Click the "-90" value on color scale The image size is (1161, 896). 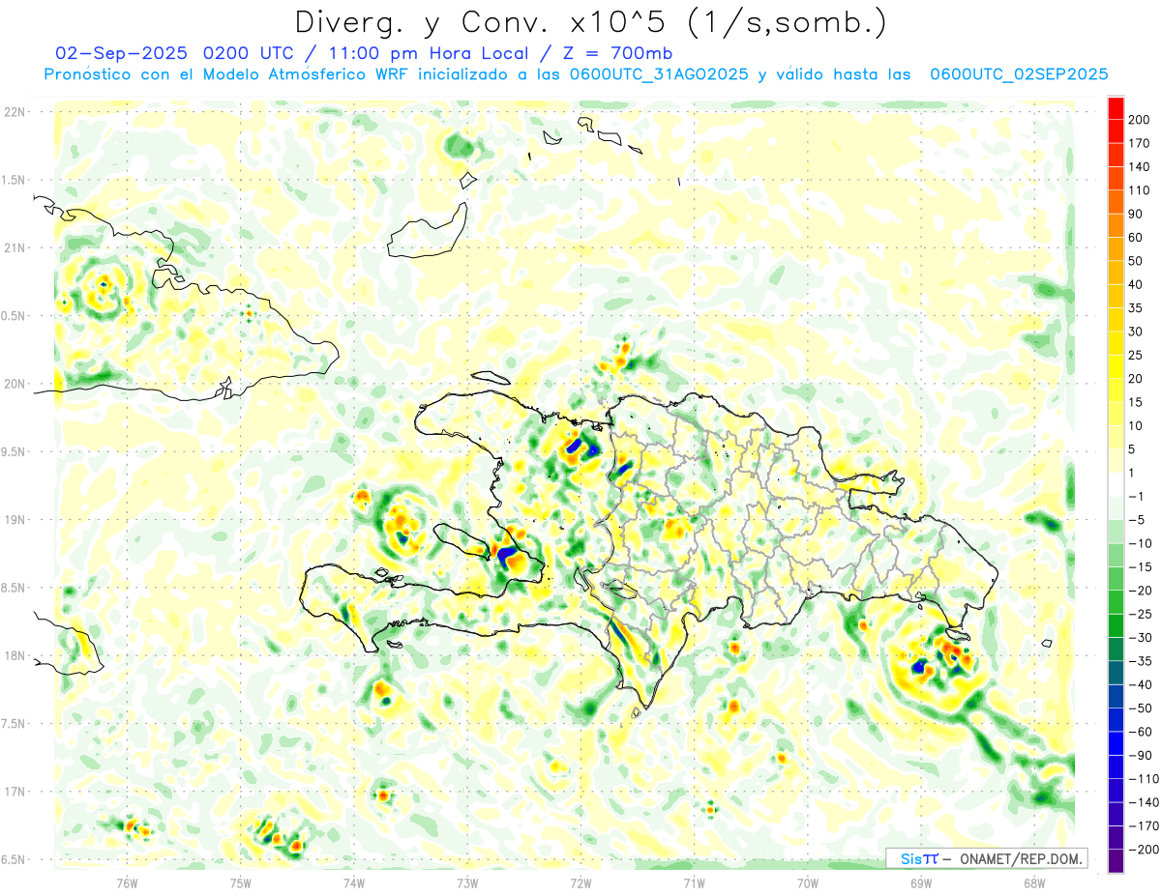pyautogui.click(x=1139, y=755)
